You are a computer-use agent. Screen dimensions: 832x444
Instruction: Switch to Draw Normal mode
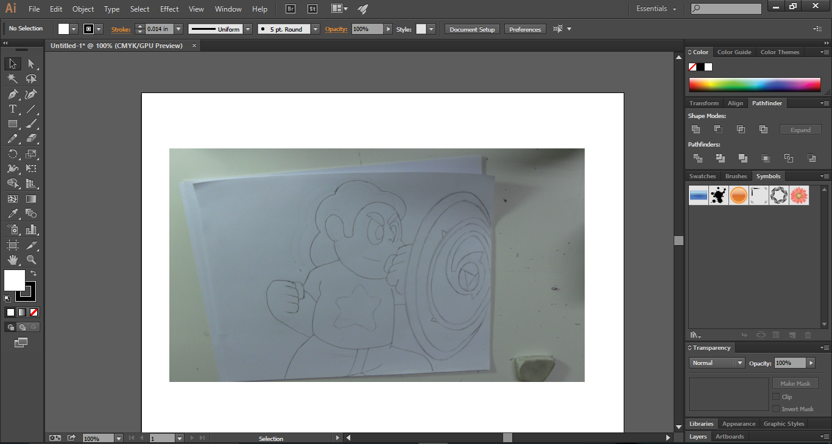(x=10, y=327)
